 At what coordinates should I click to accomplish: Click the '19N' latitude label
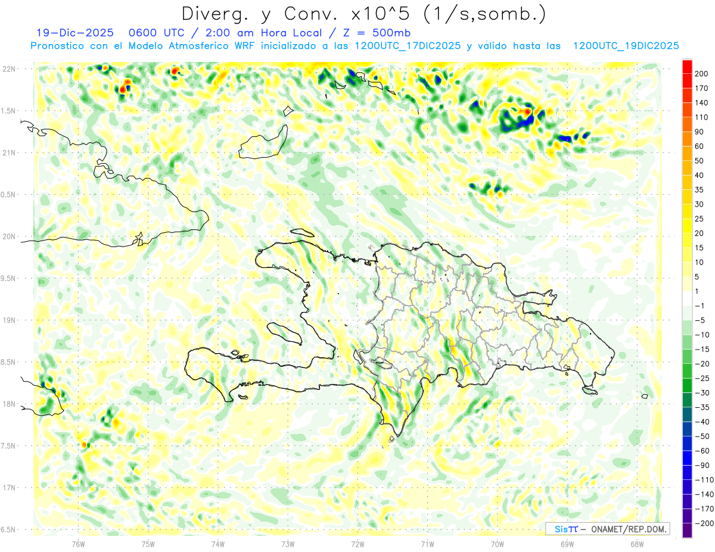tap(9, 320)
